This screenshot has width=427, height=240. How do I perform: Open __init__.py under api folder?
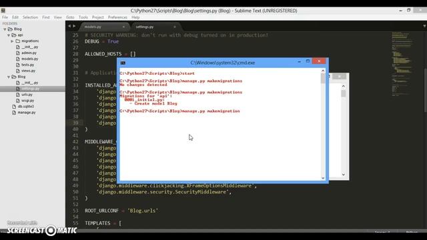[29, 47]
